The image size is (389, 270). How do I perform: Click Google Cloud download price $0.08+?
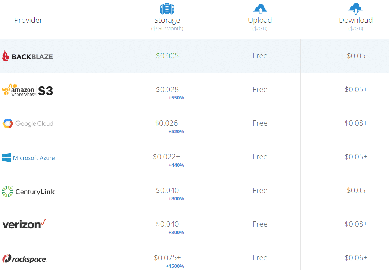(x=356, y=123)
